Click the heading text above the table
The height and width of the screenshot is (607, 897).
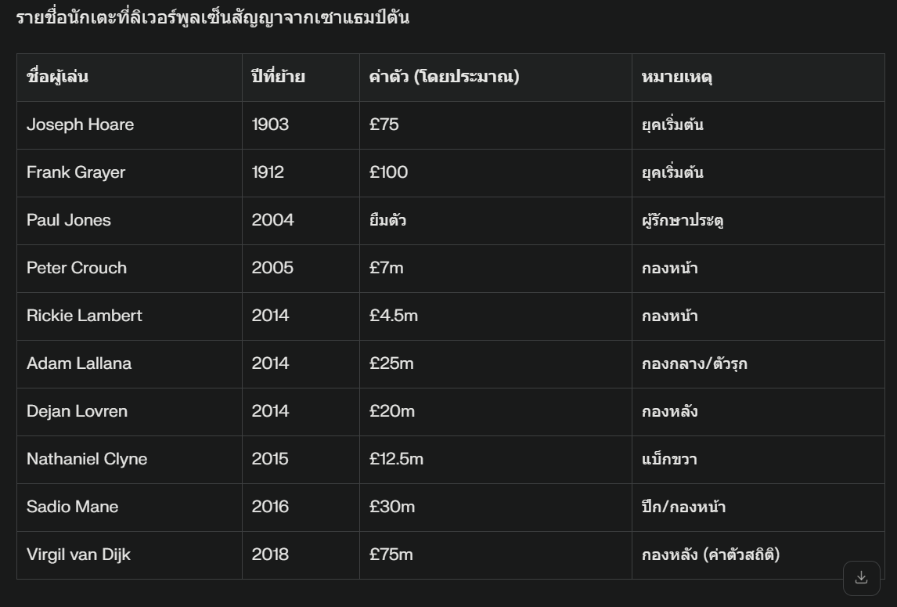pos(212,18)
